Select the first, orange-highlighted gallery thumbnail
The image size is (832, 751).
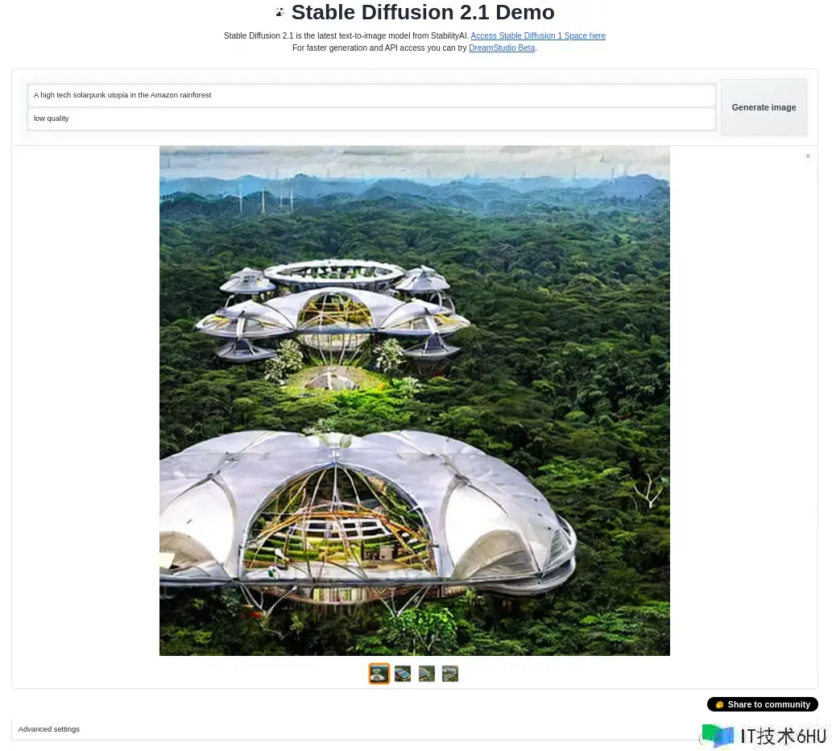tap(379, 674)
